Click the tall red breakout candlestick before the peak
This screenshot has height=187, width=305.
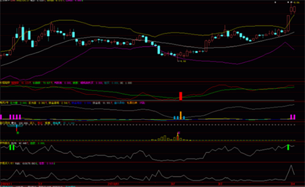(288, 23)
